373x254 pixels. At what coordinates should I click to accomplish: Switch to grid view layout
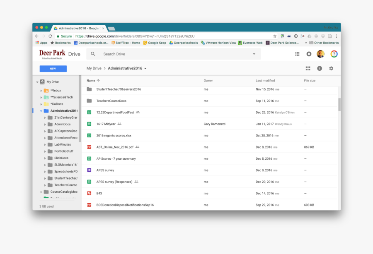[308, 68]
